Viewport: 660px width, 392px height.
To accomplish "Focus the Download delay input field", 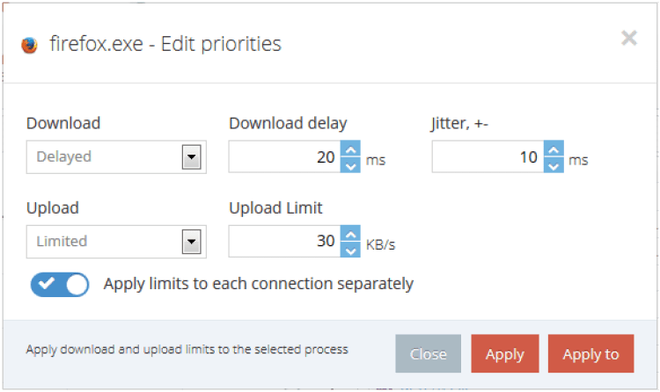I will point(283,157).
